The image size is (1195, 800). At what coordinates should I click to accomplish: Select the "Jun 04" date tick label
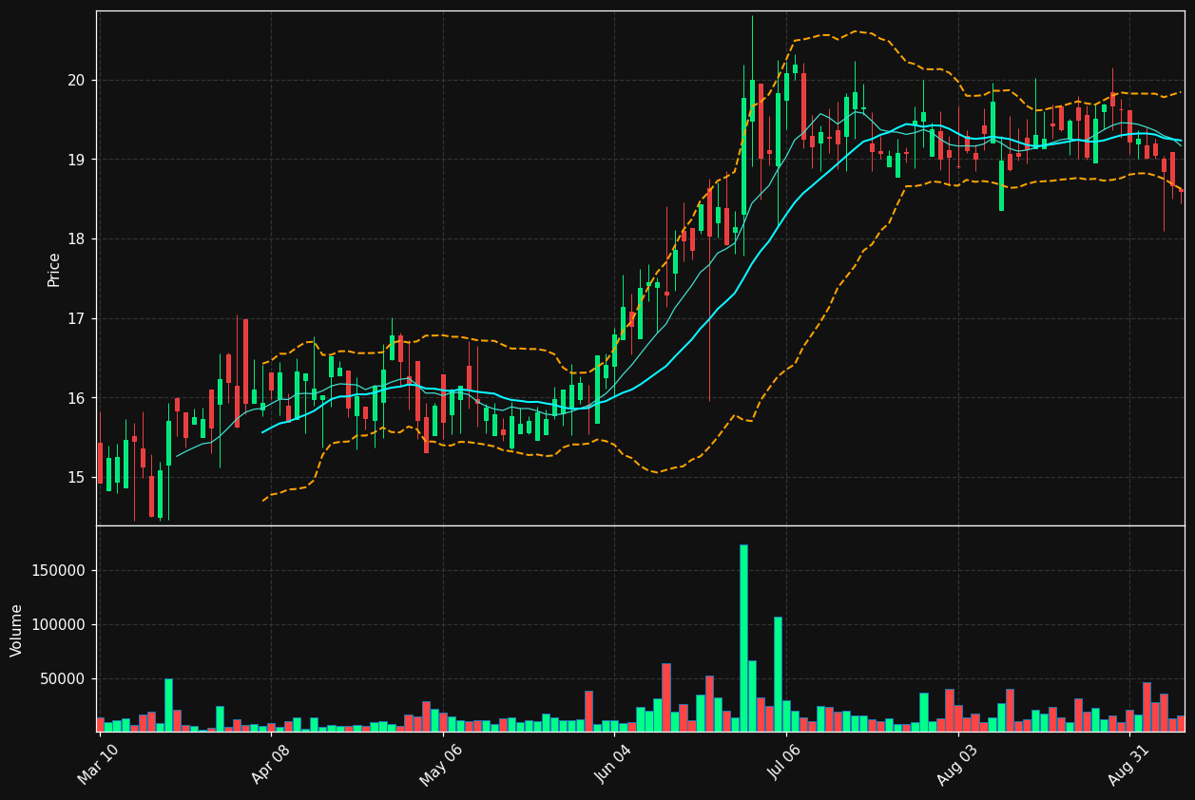coord(615,764)
